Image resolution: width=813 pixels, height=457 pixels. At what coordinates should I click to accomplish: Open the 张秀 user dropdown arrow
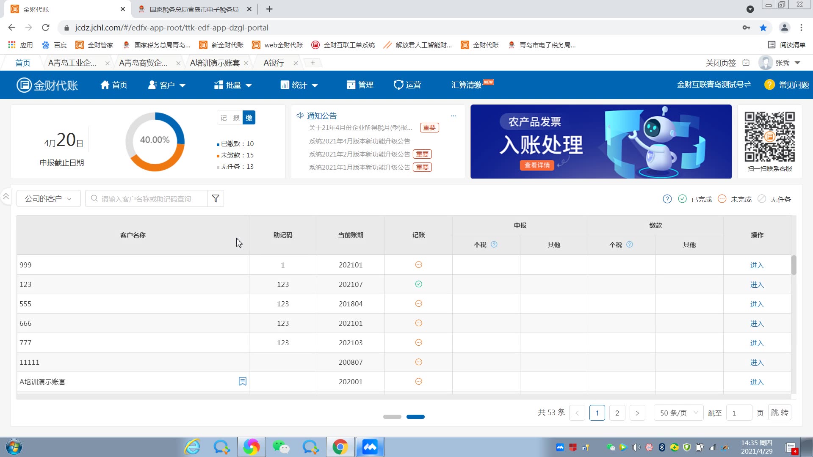pos(798,63)
